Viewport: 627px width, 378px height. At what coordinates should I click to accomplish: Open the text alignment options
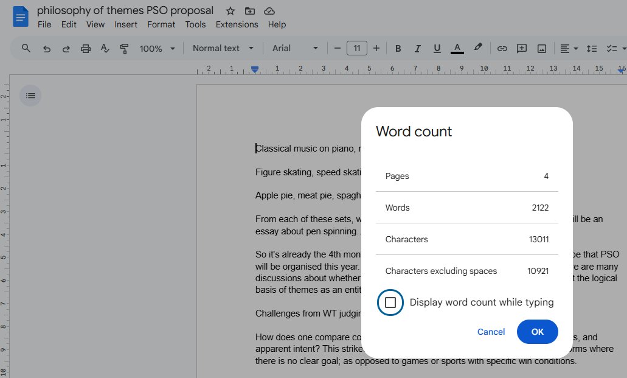(x=569, y=49)
